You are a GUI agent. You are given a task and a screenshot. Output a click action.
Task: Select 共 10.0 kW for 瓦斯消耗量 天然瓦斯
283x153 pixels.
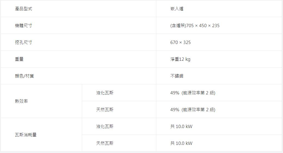pyautogui.click(x=181, y=143)
